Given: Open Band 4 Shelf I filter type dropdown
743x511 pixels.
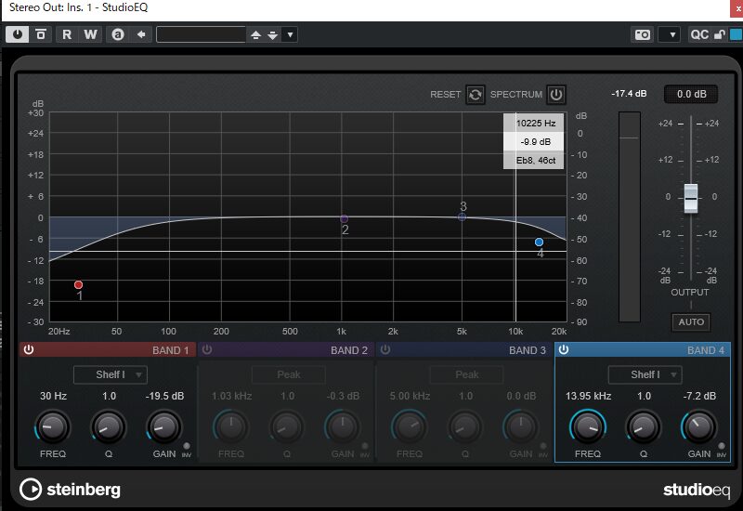Looking at the screenshot, I should (x=645, y=374).
